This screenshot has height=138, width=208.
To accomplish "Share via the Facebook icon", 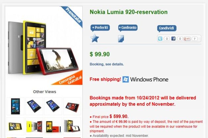I will (x=173, y=39).
